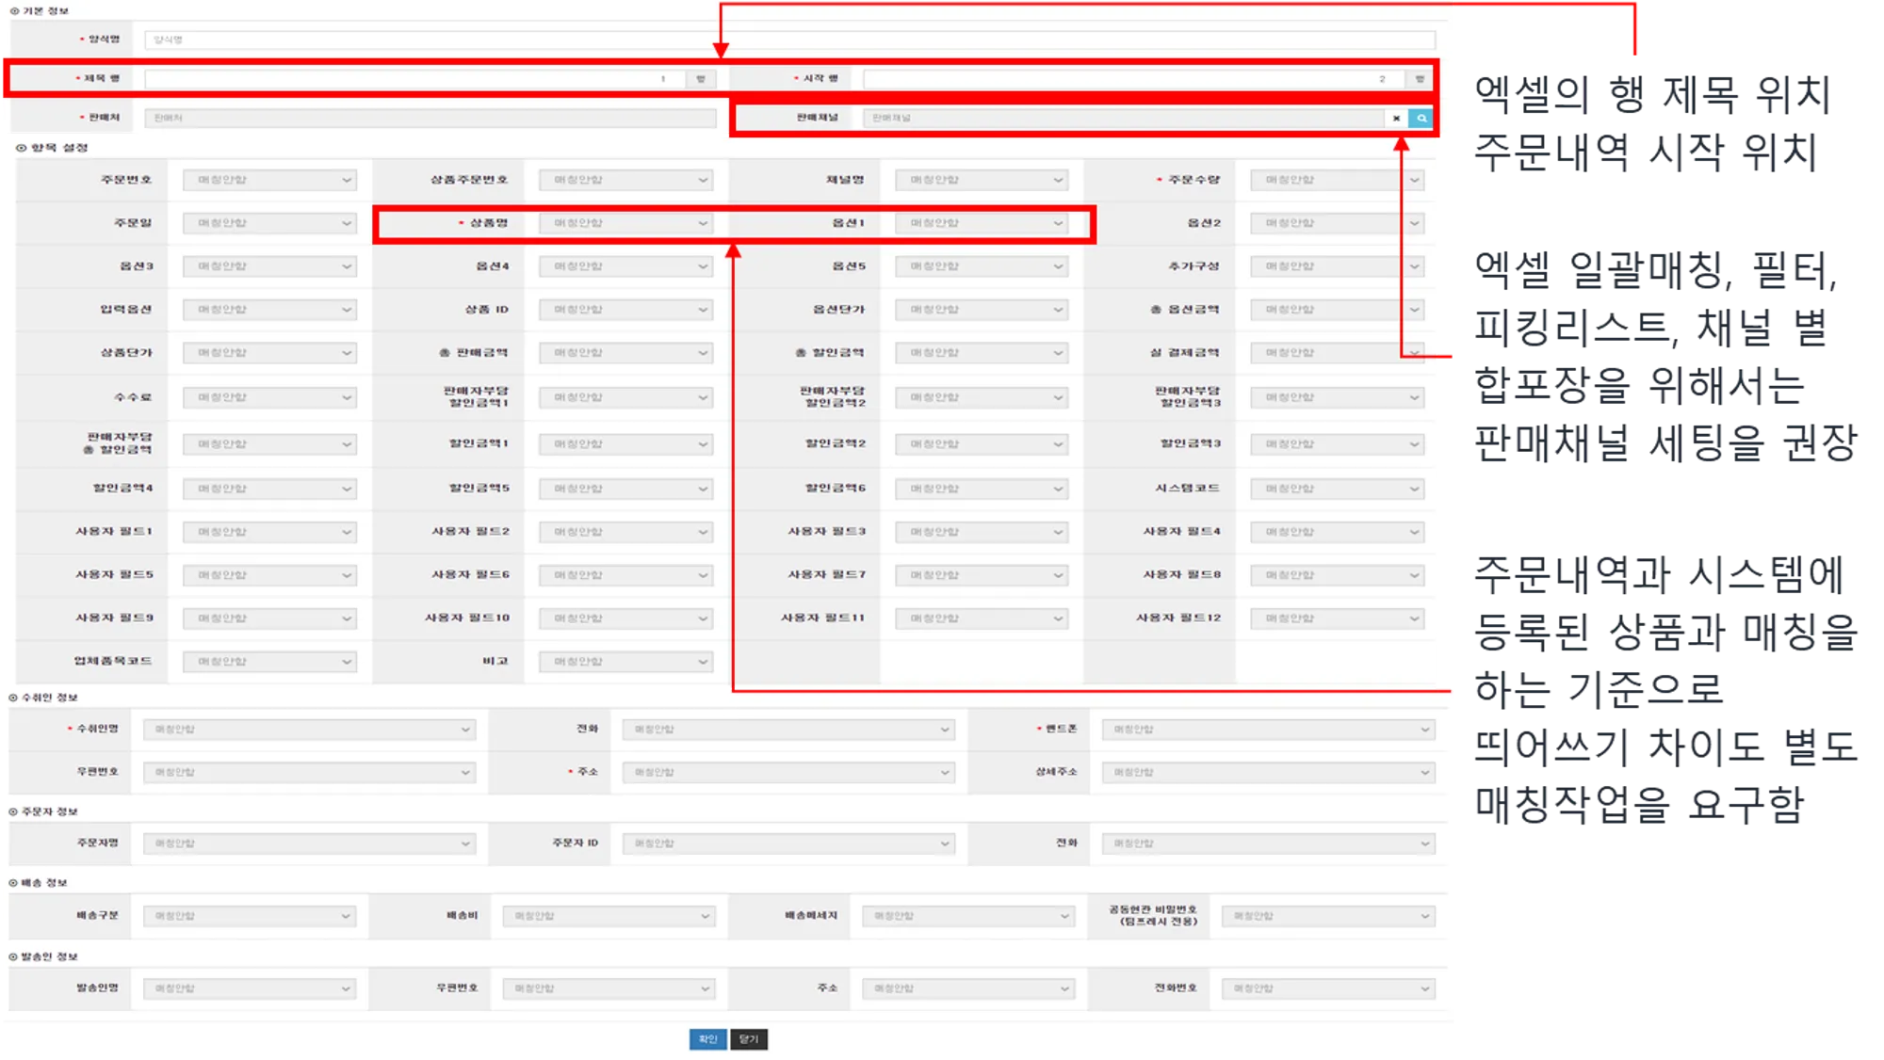Open the 주문번호 mapping dropdown
1884x1060 pixels.
click(x=269, y=180)
